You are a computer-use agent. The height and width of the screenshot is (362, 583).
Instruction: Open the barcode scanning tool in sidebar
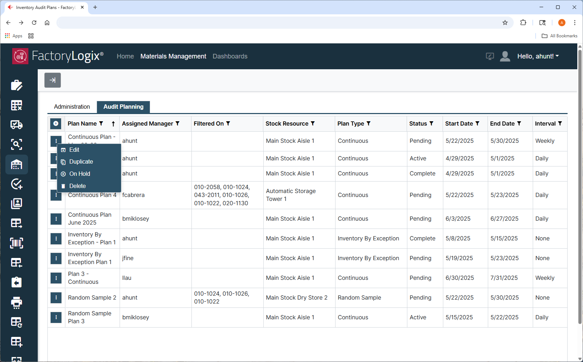(x=17, y=243)
